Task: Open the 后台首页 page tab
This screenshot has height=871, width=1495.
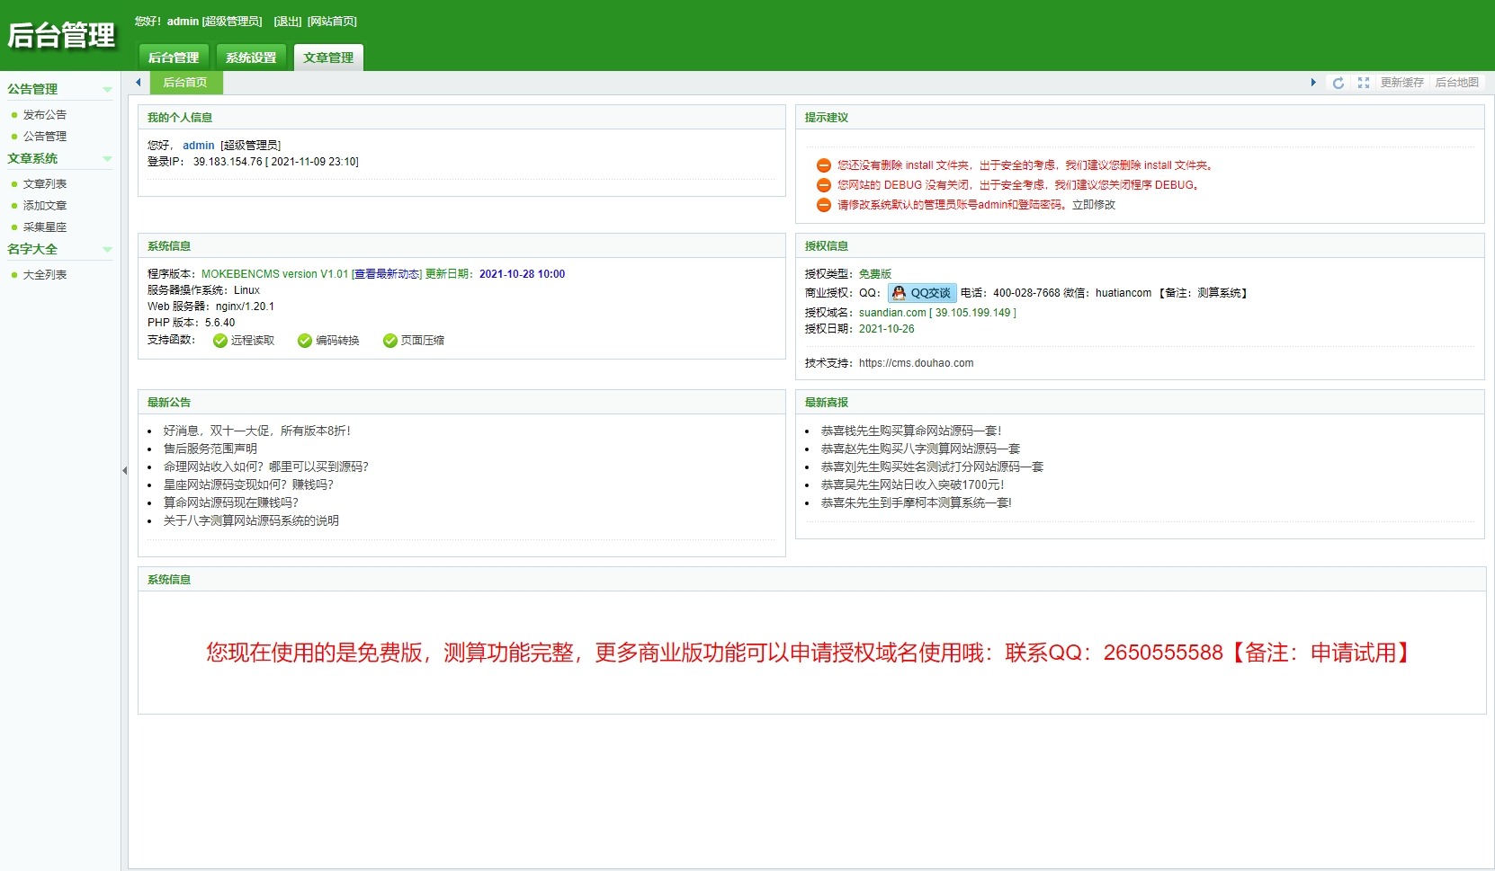Action: coord(185,83)
